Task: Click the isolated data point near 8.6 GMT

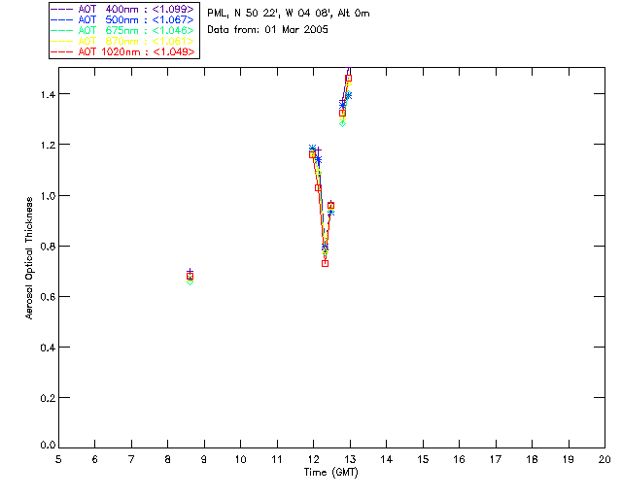Action: [190, 277]
